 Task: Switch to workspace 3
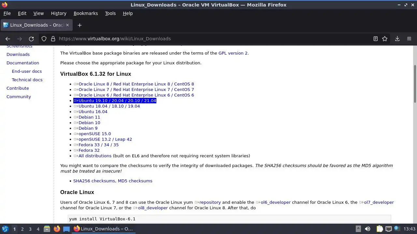30,229
